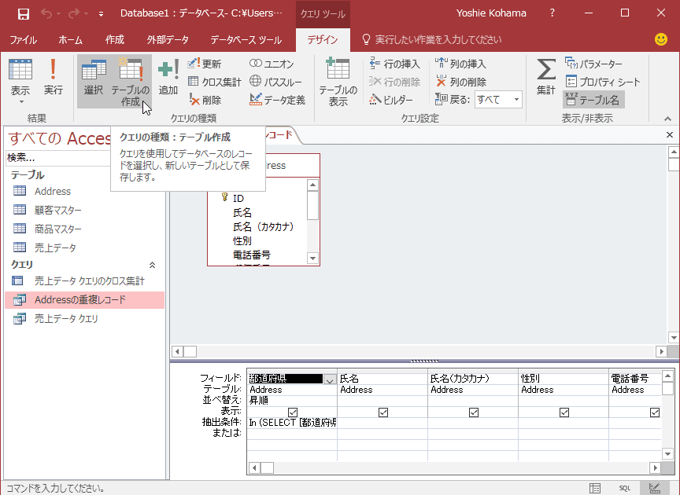The height and width of the screenshot is (495, 680).
Task: Select the デザイン ribbon tab
Action: pyautogui.click(x=323, y=40)
